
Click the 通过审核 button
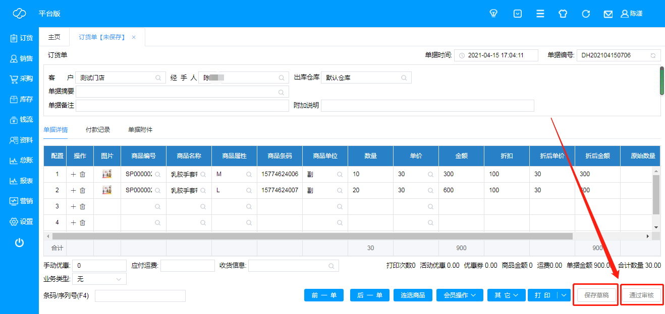(641, 295)
